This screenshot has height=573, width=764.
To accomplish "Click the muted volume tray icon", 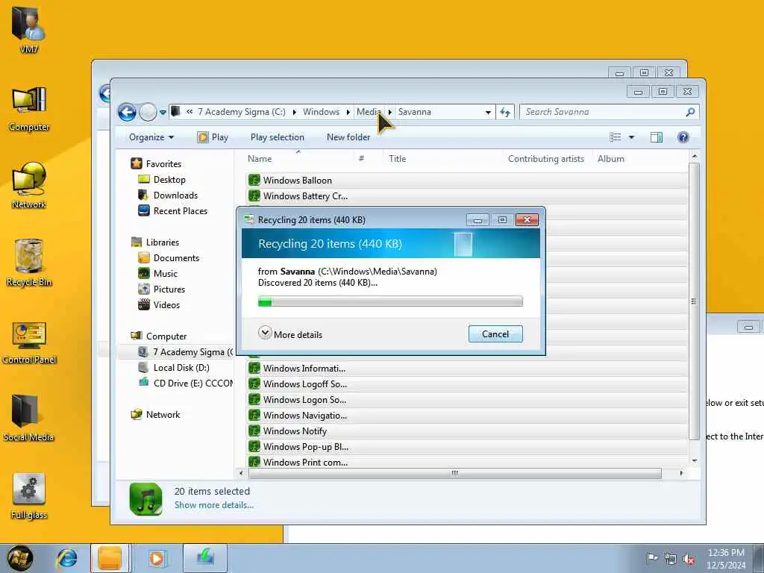I will point(689,560).
